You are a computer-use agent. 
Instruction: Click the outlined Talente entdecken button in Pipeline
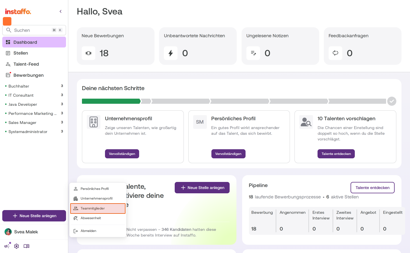pyautogui.click(x=372, y=188)
